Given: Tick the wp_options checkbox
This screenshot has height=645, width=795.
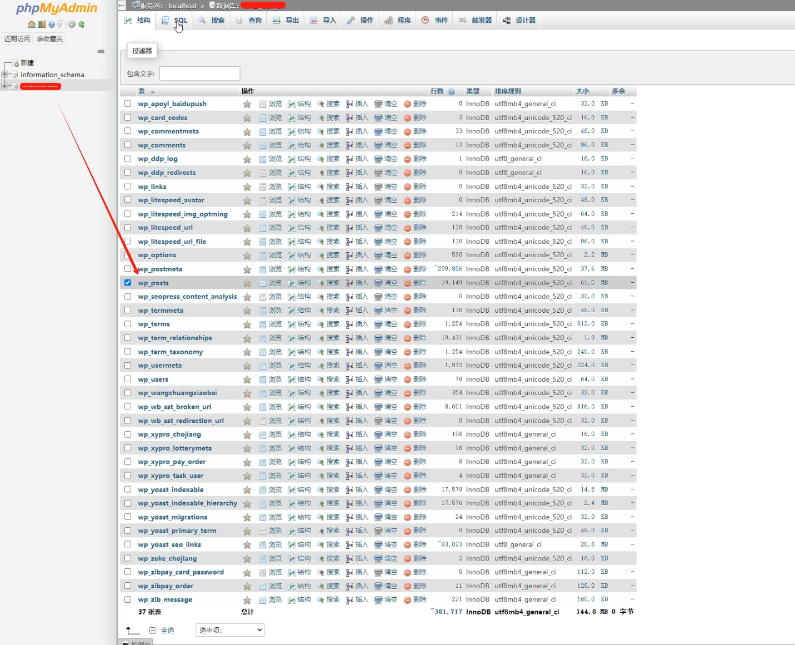Looking at the screenshot, I should (128, 255).
